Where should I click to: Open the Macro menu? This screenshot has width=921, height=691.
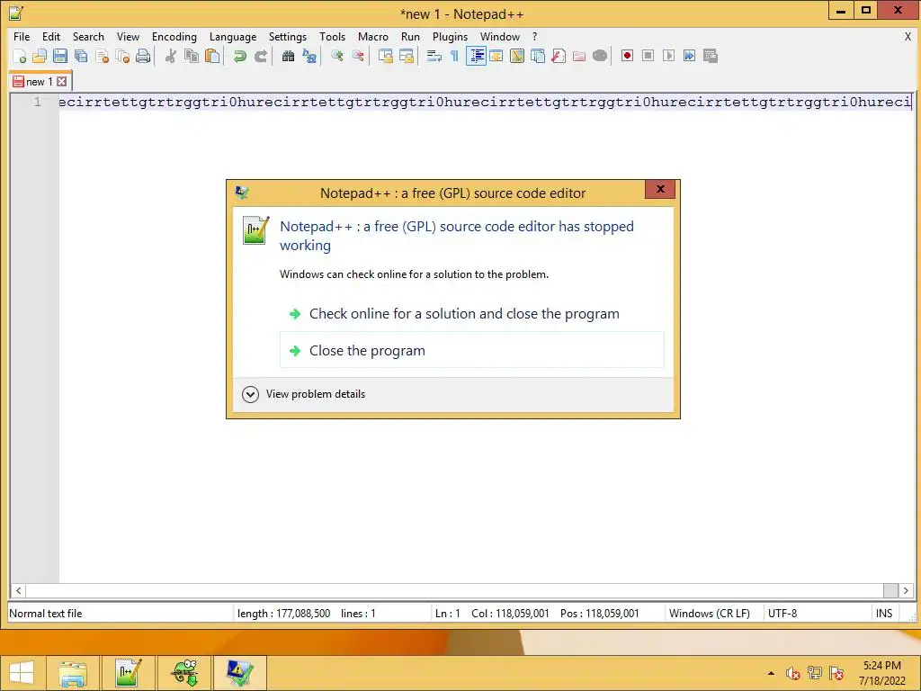pos(373,36)
